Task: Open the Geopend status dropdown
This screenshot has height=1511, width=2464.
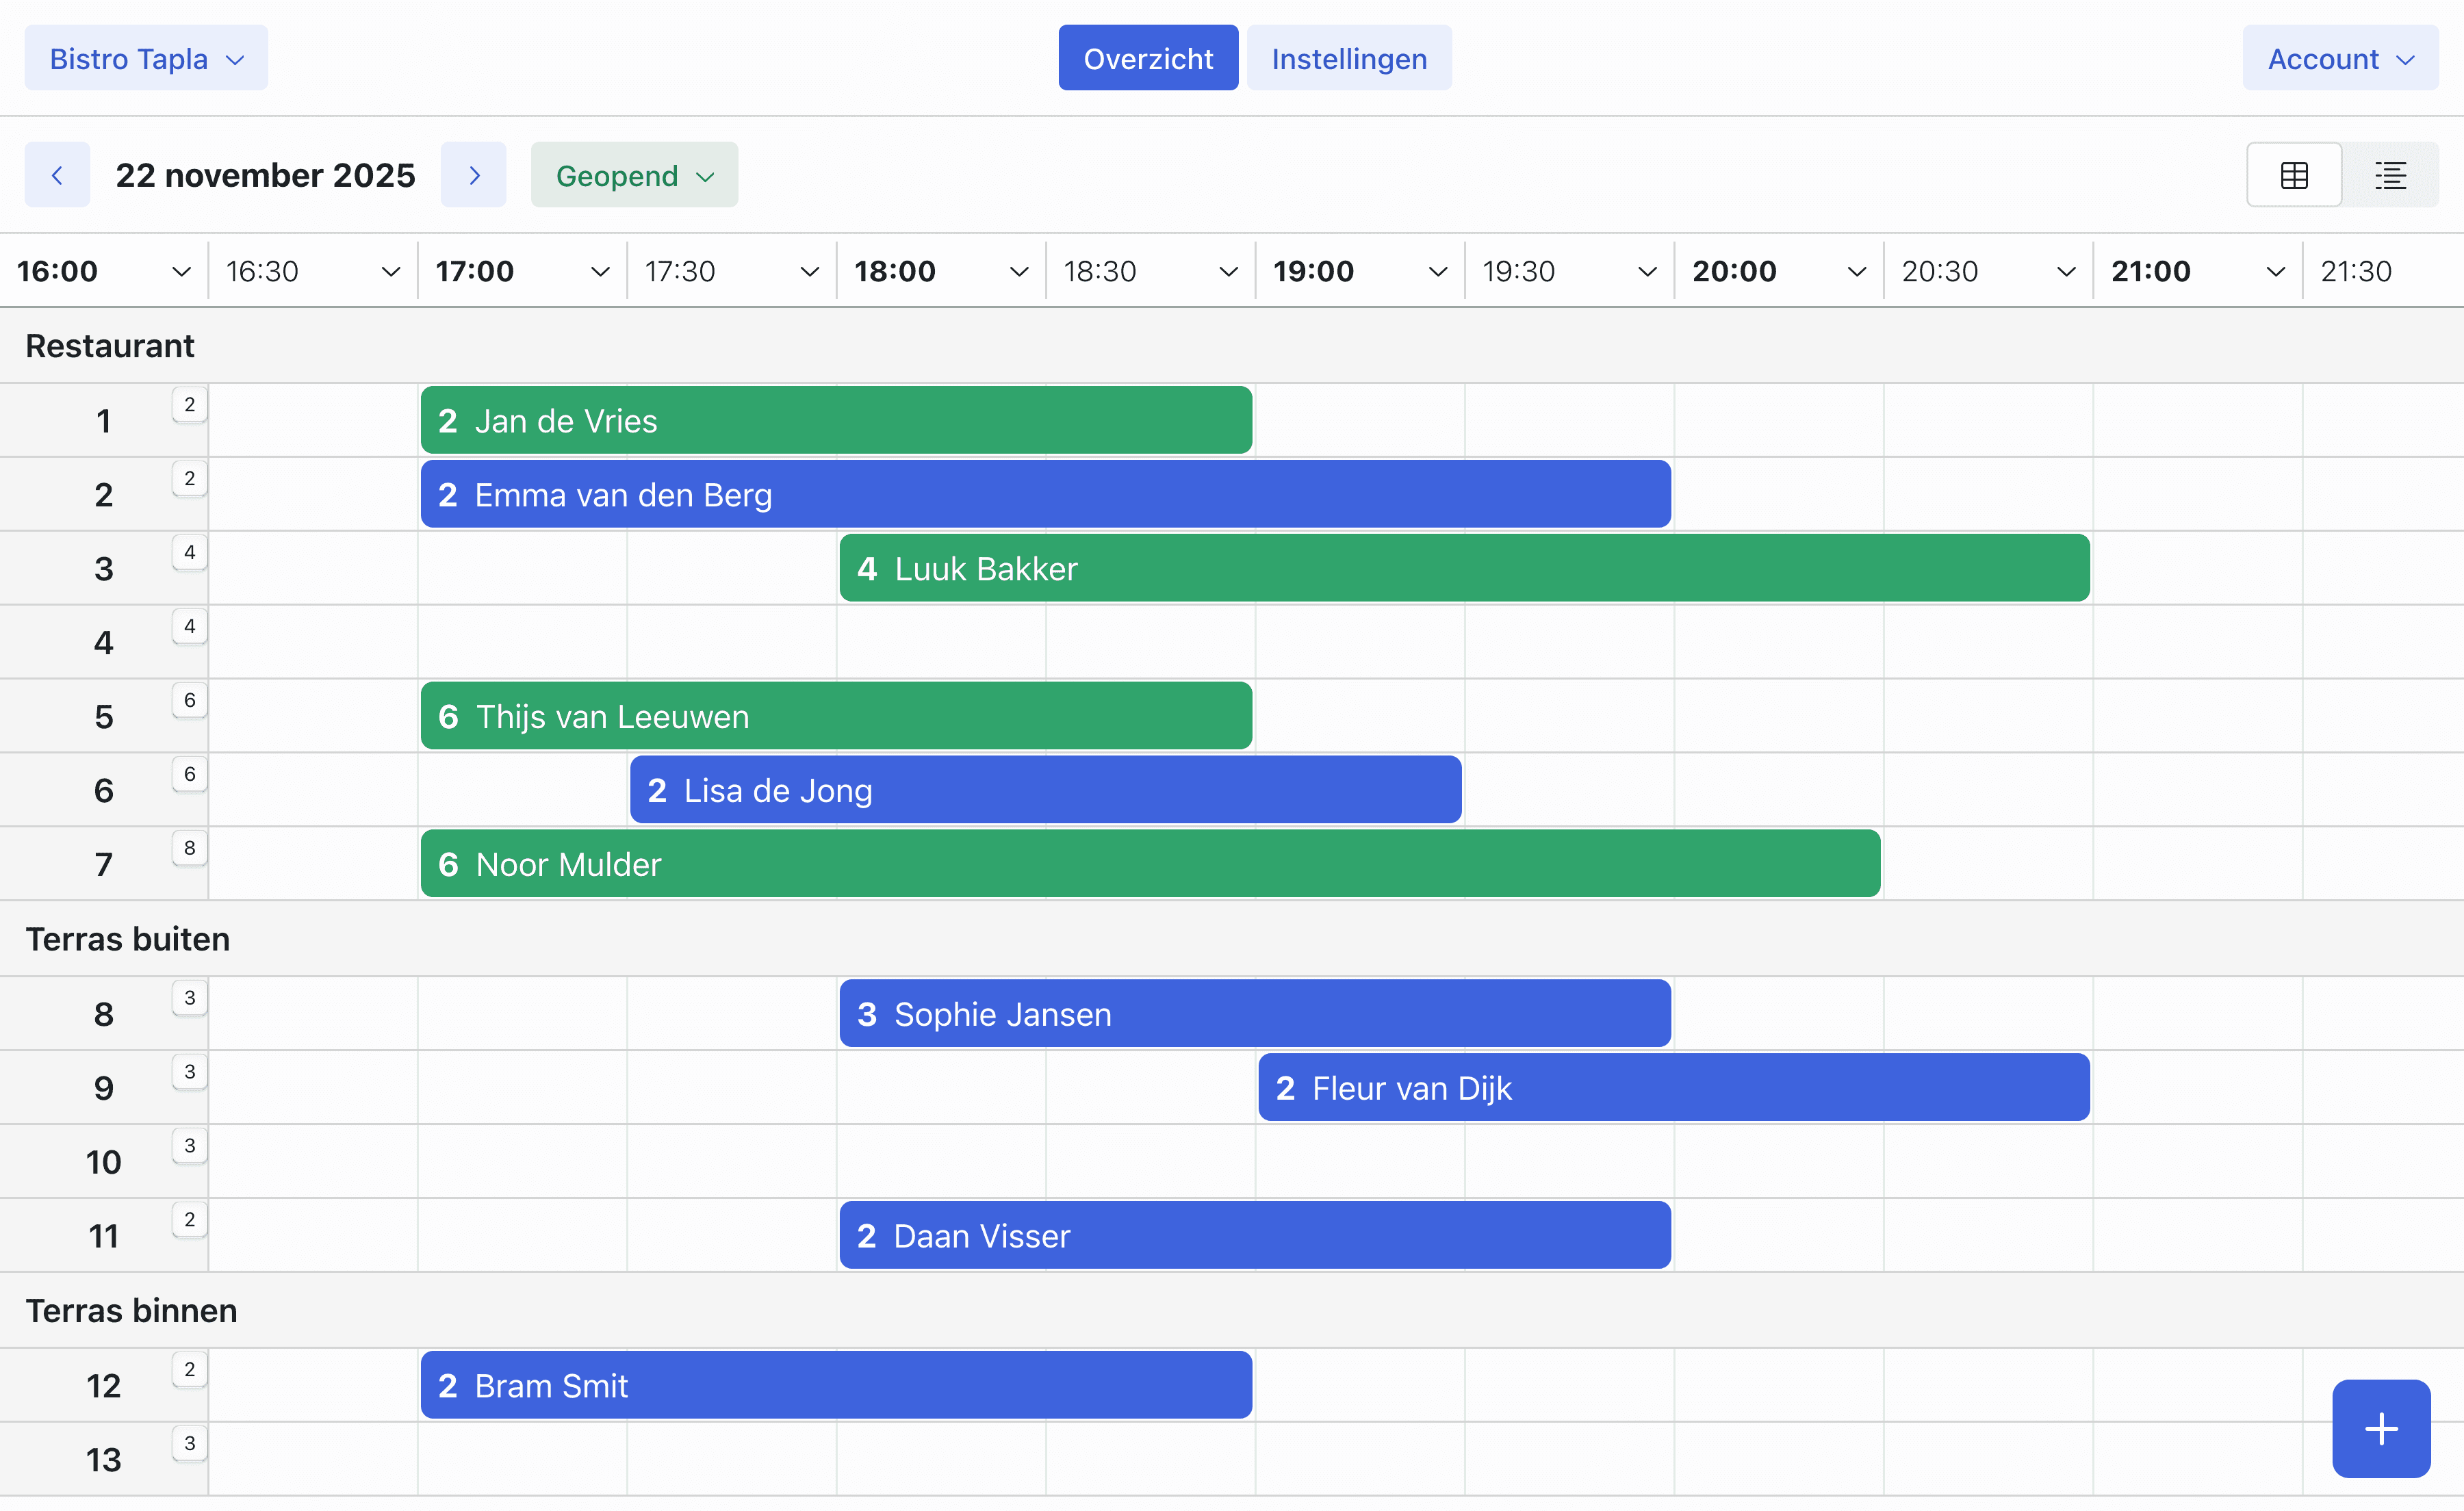Action: (634, 175)
